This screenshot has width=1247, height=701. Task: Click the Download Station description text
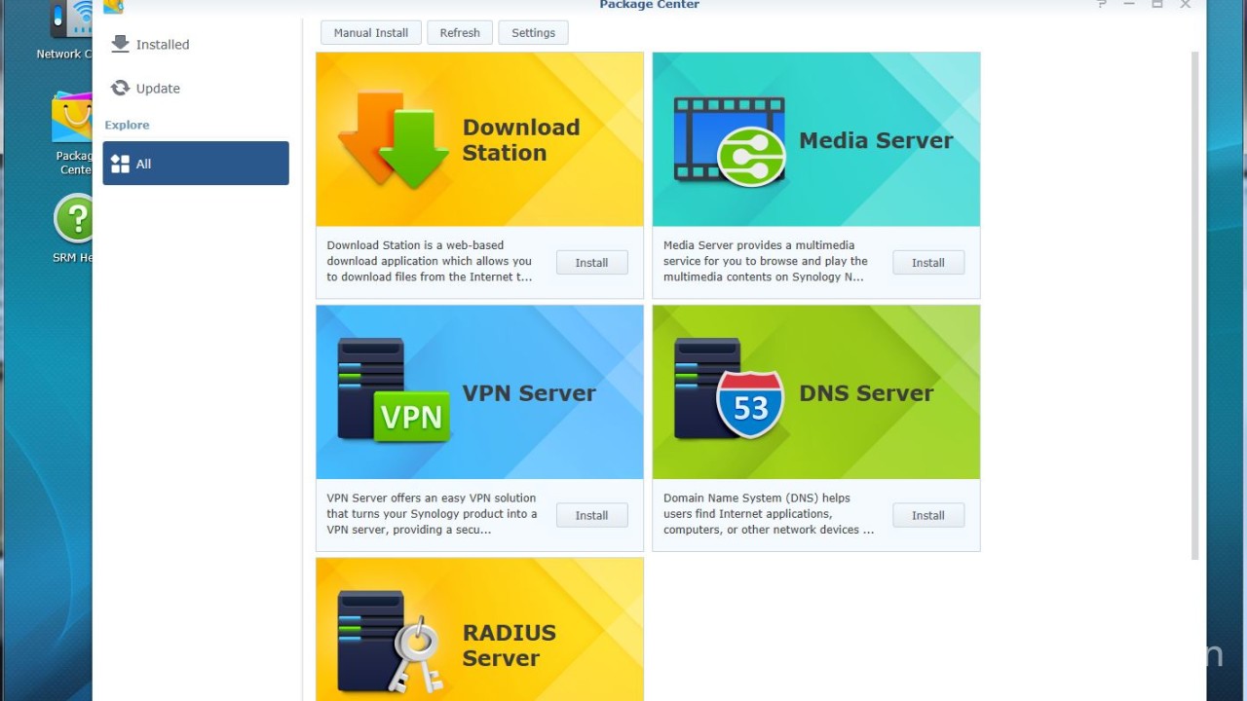click(430, 261)
